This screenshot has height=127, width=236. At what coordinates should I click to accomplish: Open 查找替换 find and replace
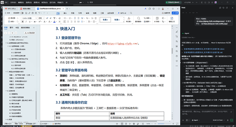(x=139, y=20)
